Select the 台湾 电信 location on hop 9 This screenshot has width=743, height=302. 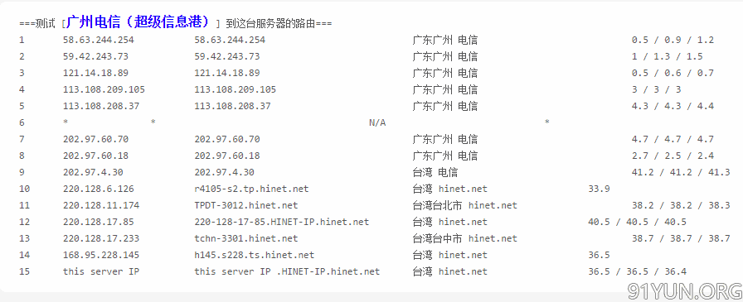click(x=435, y=172)
